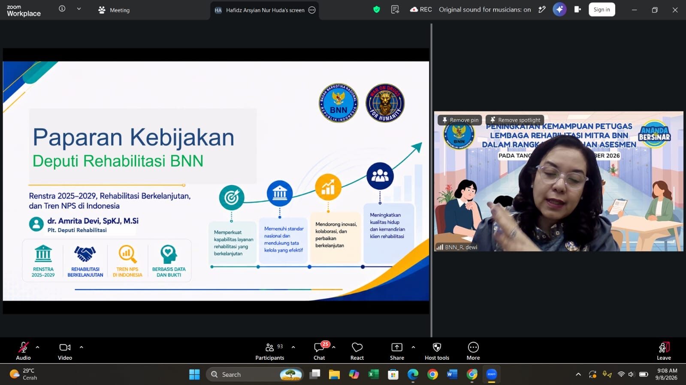Open Excel from taskbar
This screenshot has width=686, height=385.
[x=373, y=374]
